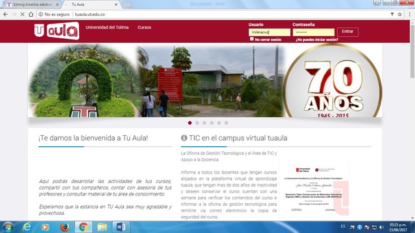Click the browser forward arrow
The image size is (415, 233).
(14, 14)
